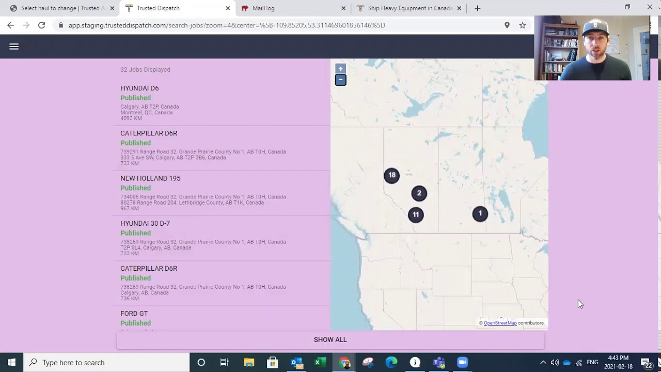The height and width of the screenshot is (372, 661).
Task: Click the location permission icon in address bar
Action: [x=507, y=25]
